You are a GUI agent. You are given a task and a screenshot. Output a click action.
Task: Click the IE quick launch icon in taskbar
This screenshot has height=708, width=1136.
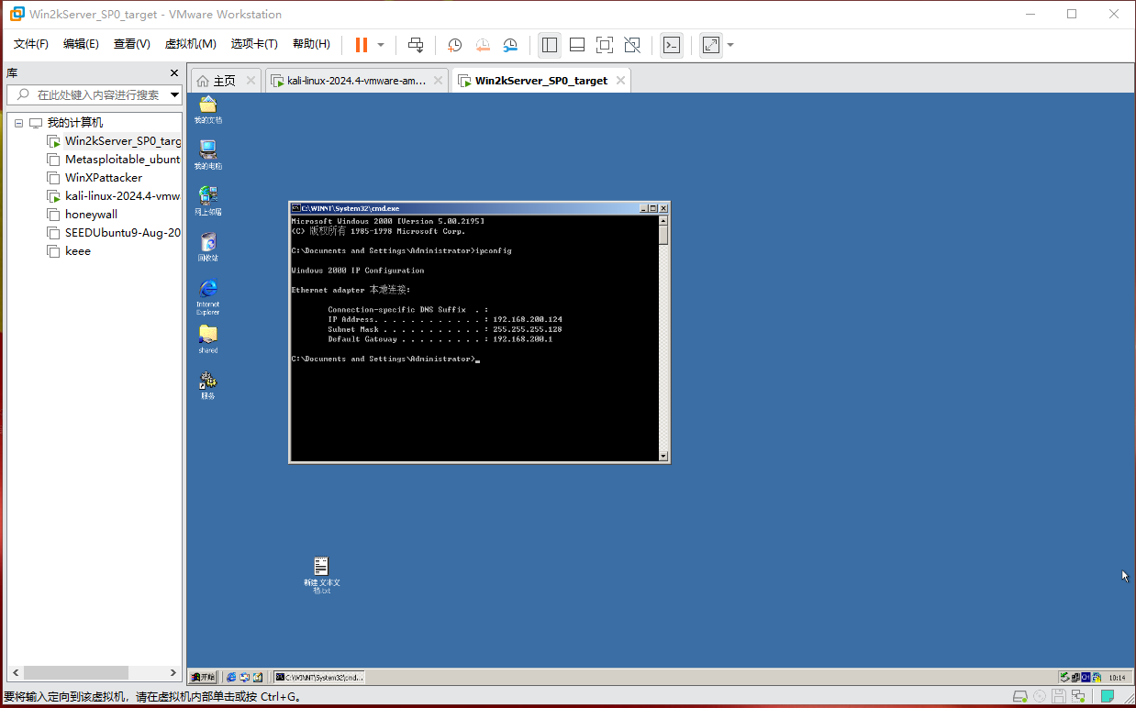coord(231,677)
